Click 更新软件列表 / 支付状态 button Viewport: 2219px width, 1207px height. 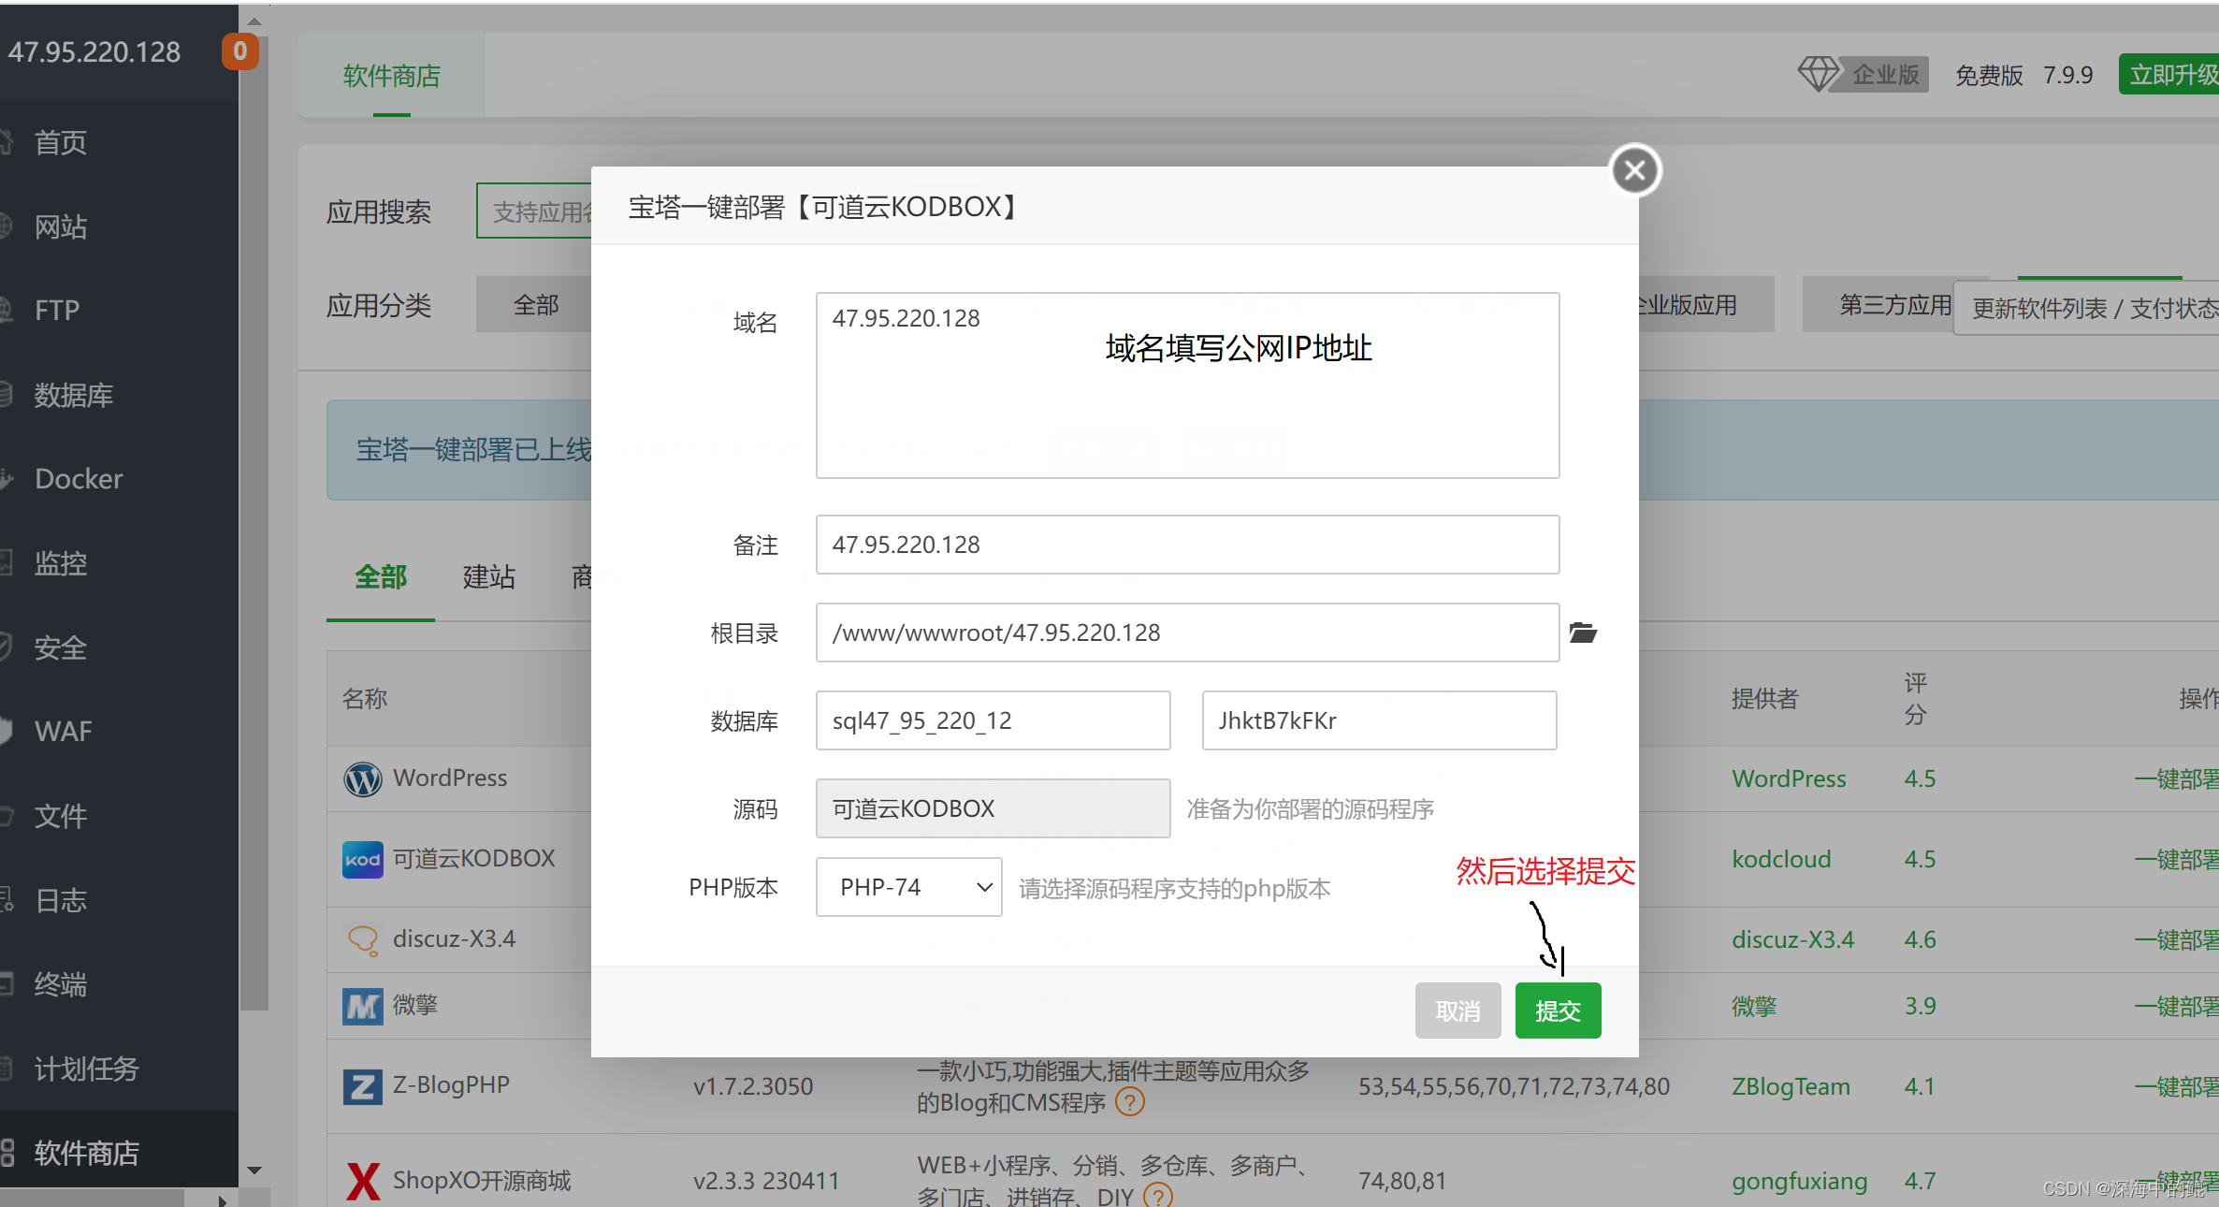[2088, 308]
